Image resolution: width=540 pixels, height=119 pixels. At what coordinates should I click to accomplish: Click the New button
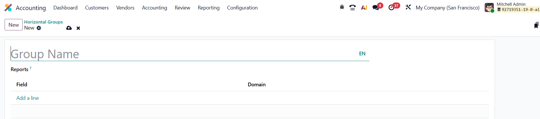(13, 25)
